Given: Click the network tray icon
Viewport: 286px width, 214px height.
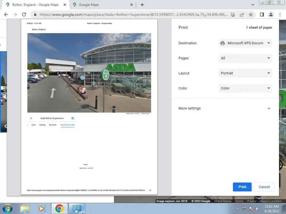Looking at the screenshot, I should point(244,209).
